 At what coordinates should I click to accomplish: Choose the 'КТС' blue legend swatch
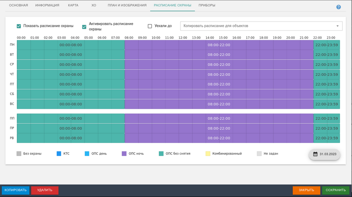click(x=59, y=154)
